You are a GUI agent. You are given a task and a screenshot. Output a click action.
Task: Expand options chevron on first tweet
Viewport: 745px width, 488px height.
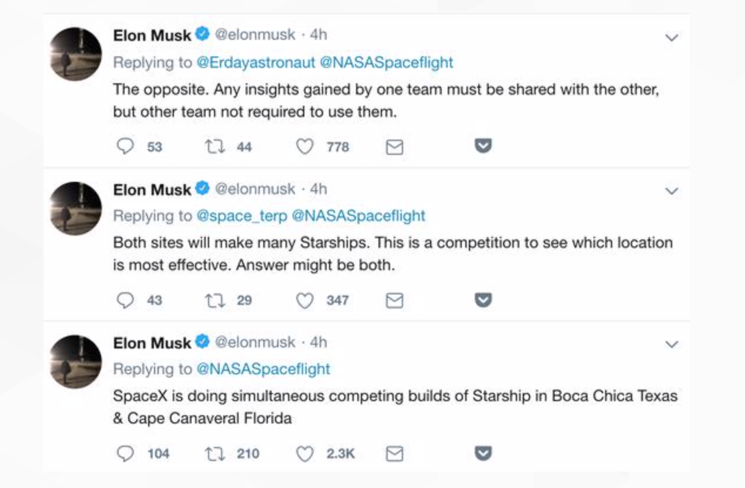(x=672, y=38)
